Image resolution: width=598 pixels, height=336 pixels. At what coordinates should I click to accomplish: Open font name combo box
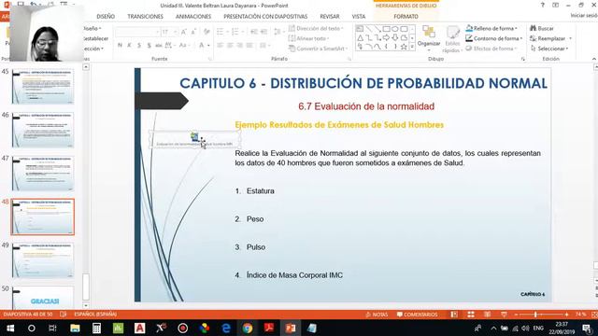pos(137,32)
